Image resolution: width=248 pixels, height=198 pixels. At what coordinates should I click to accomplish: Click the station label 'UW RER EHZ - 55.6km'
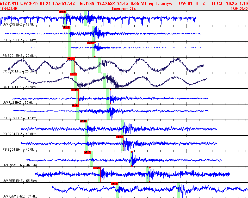(20, 181)
